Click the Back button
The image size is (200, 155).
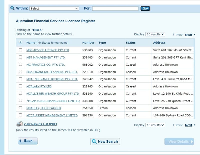click(28, 141)
